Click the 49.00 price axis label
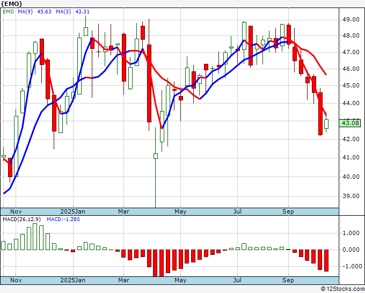 pyautogui.click(x=351, y=19)
